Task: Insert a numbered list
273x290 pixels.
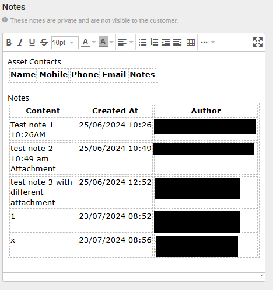Action: click(x=154, y=42)
